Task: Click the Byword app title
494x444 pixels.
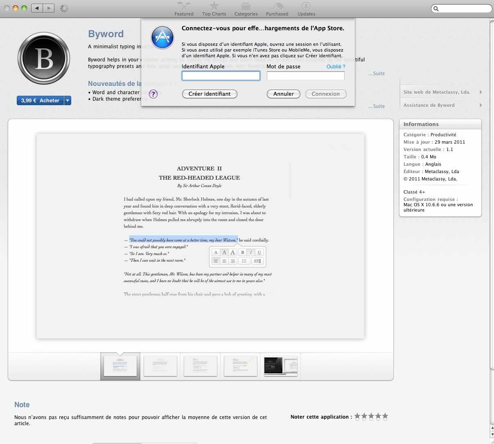Action: coord(106,34)
